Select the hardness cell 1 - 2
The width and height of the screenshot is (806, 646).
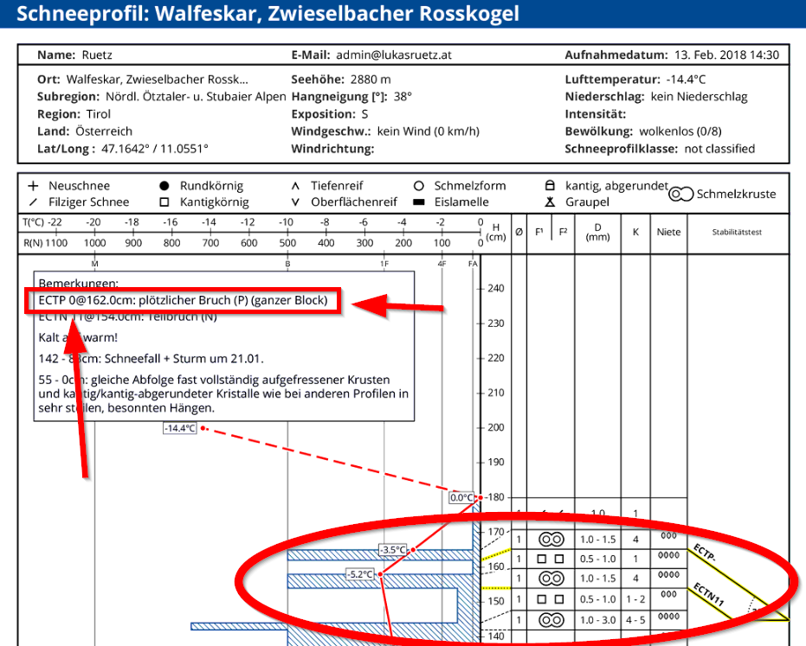pyautogui.click(x=635, y=600)
